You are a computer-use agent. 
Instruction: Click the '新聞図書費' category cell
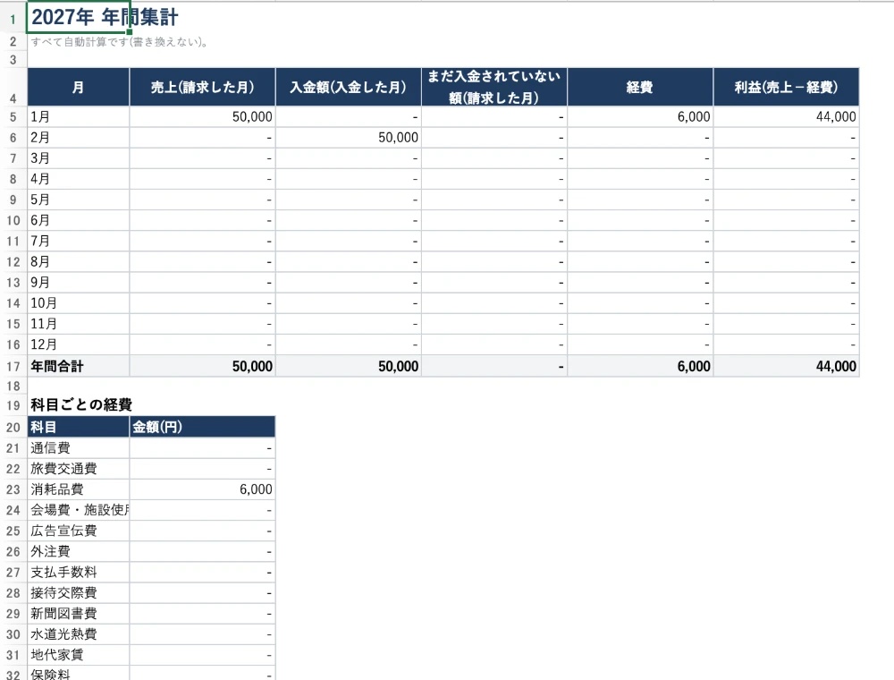(x=78, y=614)
